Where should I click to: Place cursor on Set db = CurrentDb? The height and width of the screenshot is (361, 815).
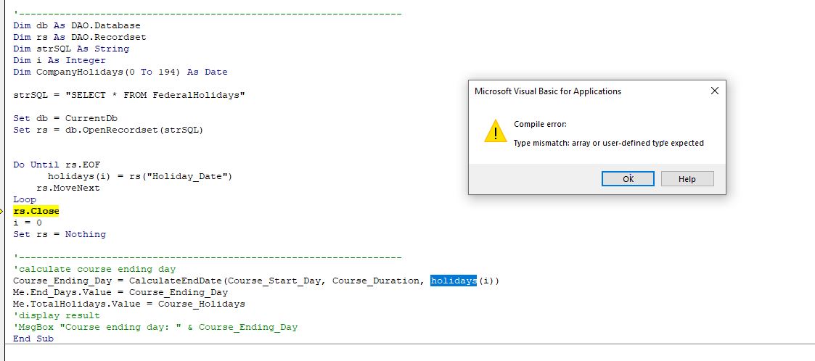(65, 118)
